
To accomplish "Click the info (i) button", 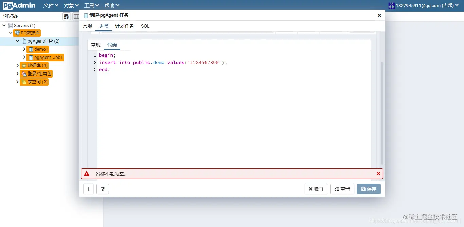I will (88, 189).
